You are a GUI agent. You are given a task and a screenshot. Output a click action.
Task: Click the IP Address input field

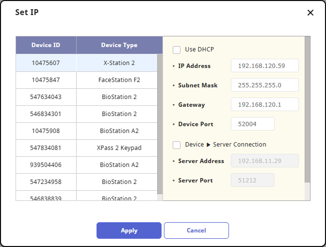[x=264, y=66]
